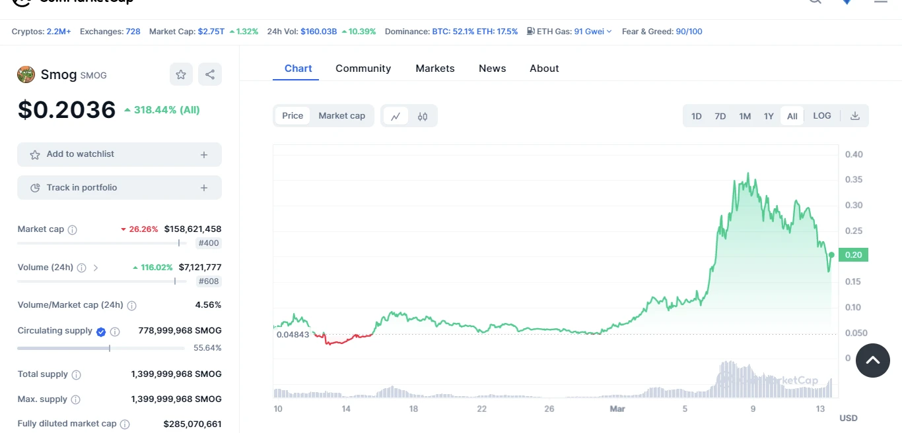Viewport: 902px width, 433px height.
Task: Click plus icon on Track in portfolio
Action: coord(204,188)
